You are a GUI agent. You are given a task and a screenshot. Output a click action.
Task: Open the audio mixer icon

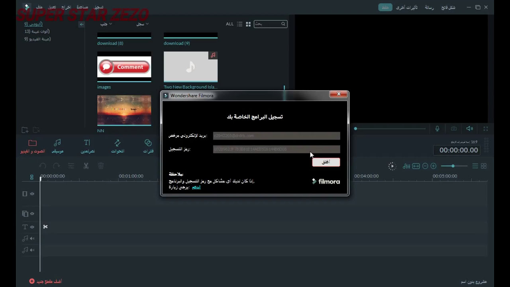(x=406, y=166)
